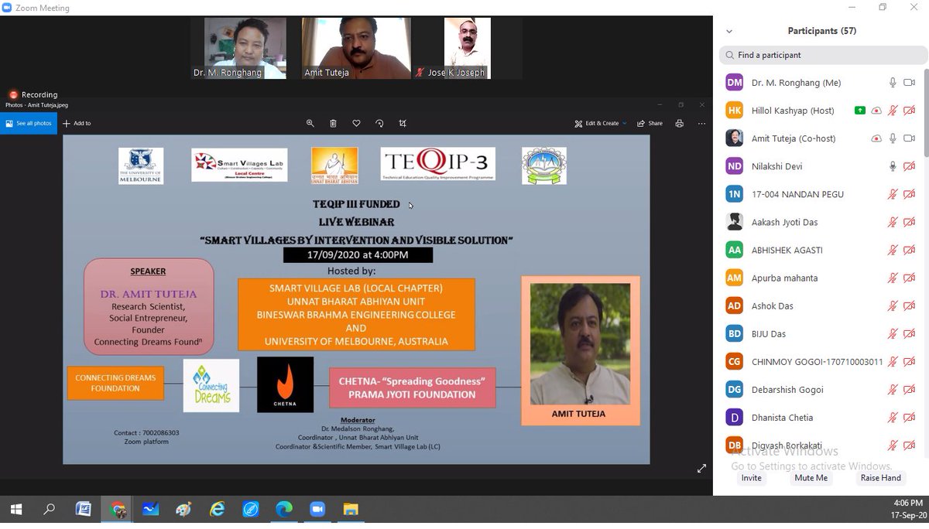This screenshot has height=529, width=929.
Task: Click muted mic icon on Jose K Joseph tile
Action: pyautogui.click(x=420, y=73)
